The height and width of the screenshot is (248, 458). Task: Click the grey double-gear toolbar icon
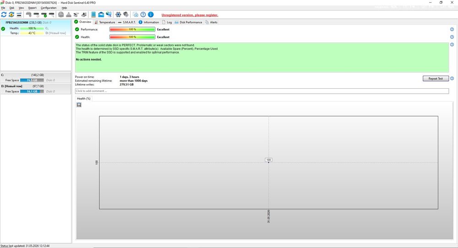[126, 14]
